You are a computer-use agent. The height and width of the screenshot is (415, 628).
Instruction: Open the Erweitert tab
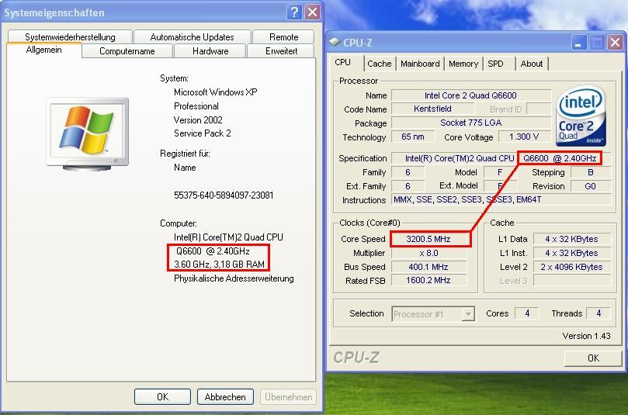click(x=281, y=51)
